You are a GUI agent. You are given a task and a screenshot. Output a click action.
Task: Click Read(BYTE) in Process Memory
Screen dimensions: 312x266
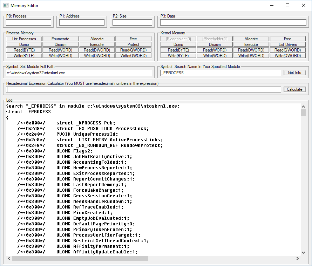coord(24,50)
